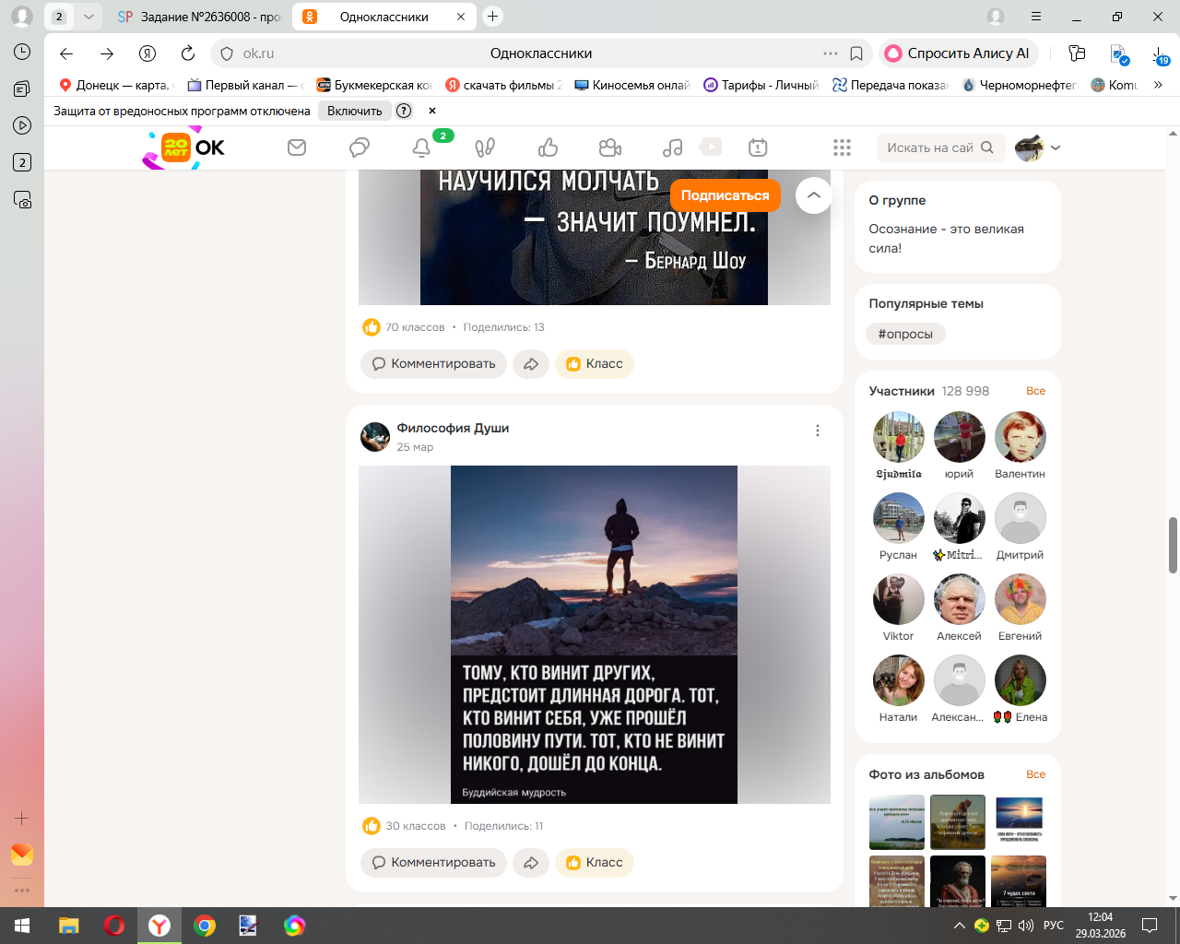The height and width of the screenshot is (944, 1180).
Task: Open notifications bell icon
Action: click(x=421, y=147)
